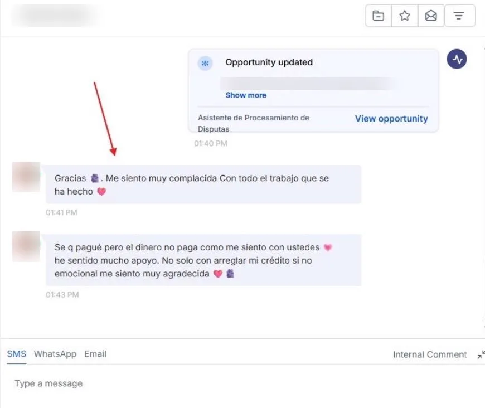The width and height of the screenshot is (485, 408).
Task: Click the archive folder icon in header
Action: (378, 16)
